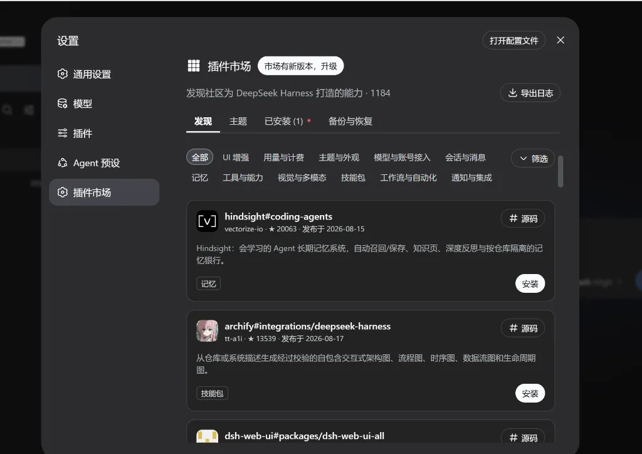Screen dimensions: 642x454
Task: Click the 插件市场 sidebar gear icon
Action: (62, 193)
